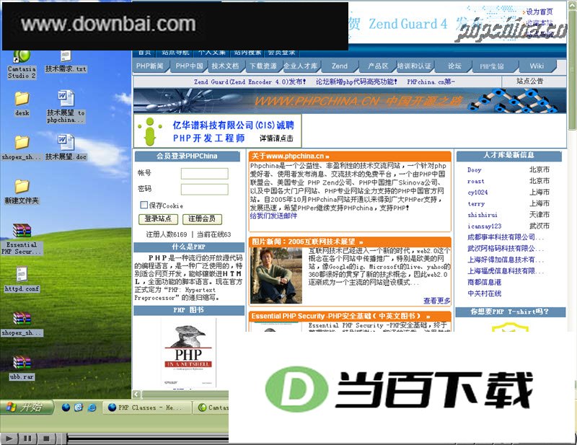Screen dimensions: 577x445
Task: Click the 注册会员 register button
Action: [202, 219]
